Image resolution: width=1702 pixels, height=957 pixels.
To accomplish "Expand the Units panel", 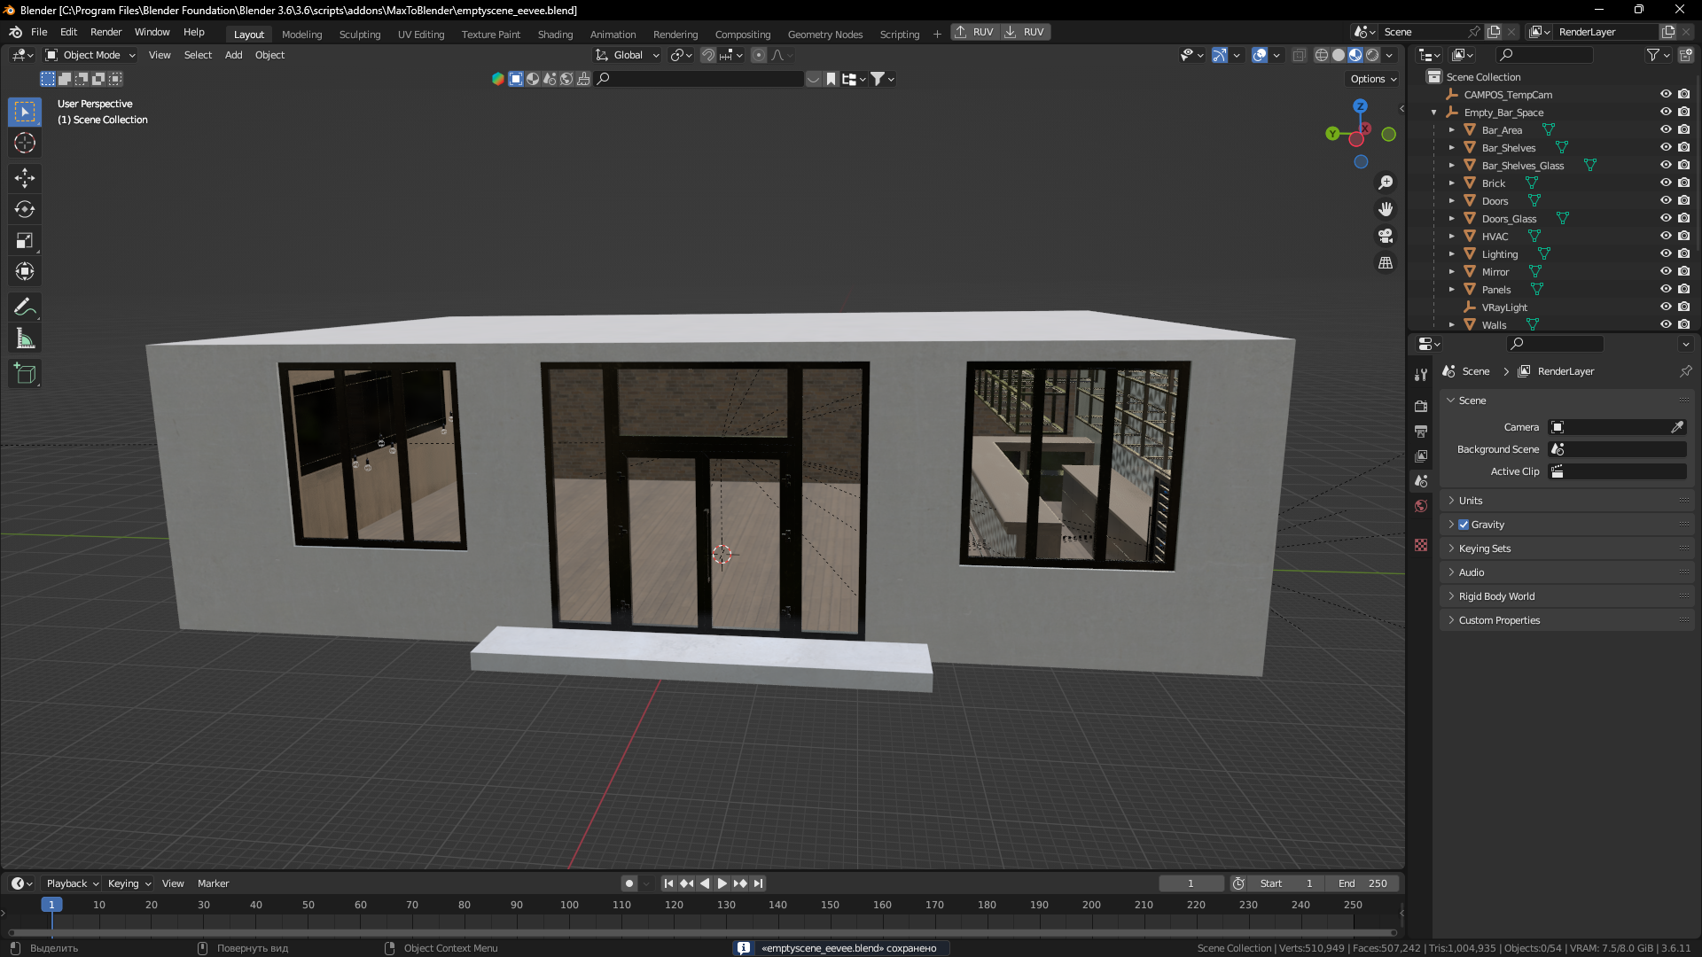I will [1471, 501].
